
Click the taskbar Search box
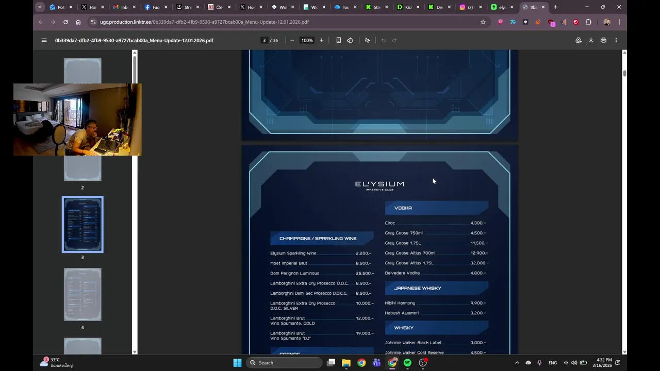pos(284,363)
